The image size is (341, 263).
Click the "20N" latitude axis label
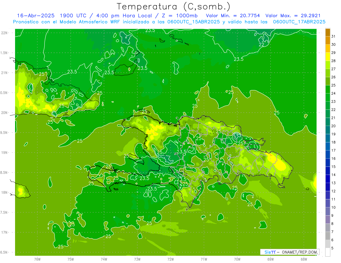pyautogui.click(x=5, y=113)
